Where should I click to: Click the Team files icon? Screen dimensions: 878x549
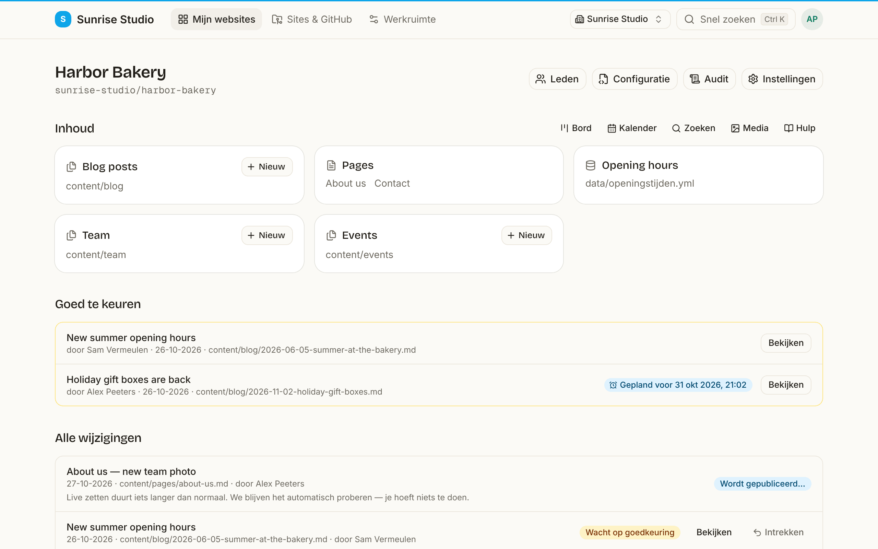(x=71, y=235)
